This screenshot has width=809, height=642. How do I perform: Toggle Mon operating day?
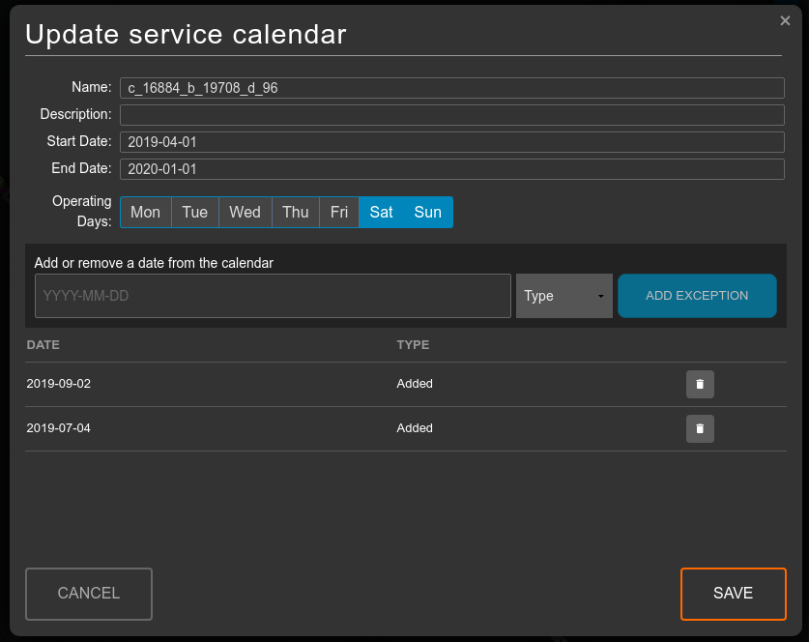pyautogui.click(x=145, y=213)
